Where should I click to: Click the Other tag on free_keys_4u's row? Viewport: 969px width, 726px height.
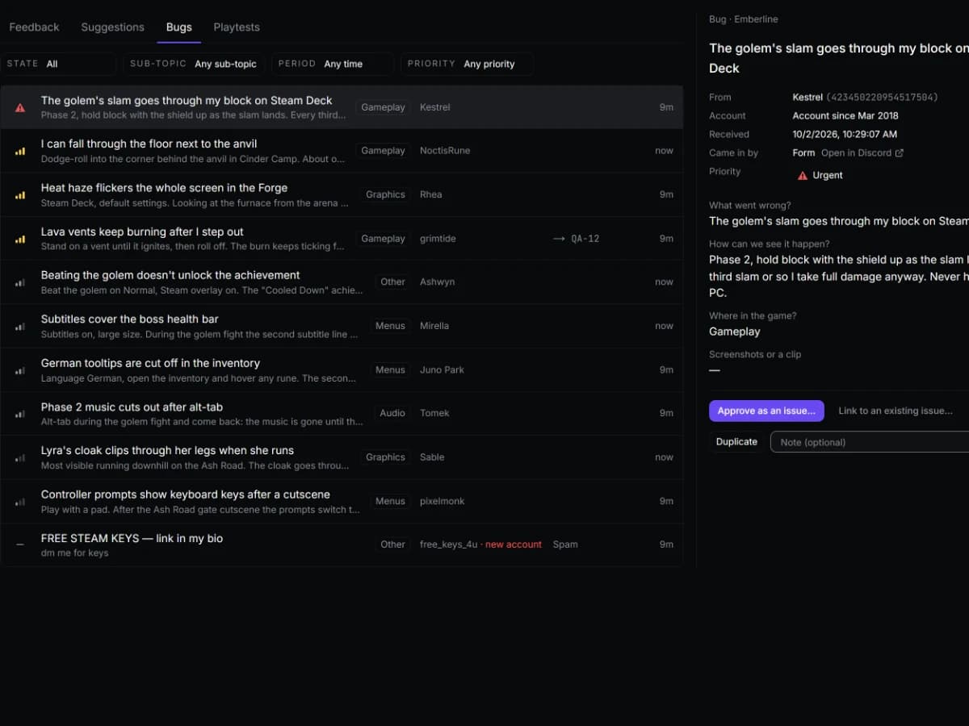point(393,544)
